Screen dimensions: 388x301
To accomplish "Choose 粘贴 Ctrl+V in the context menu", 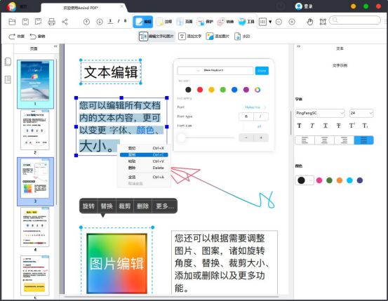I will (144, 161).
